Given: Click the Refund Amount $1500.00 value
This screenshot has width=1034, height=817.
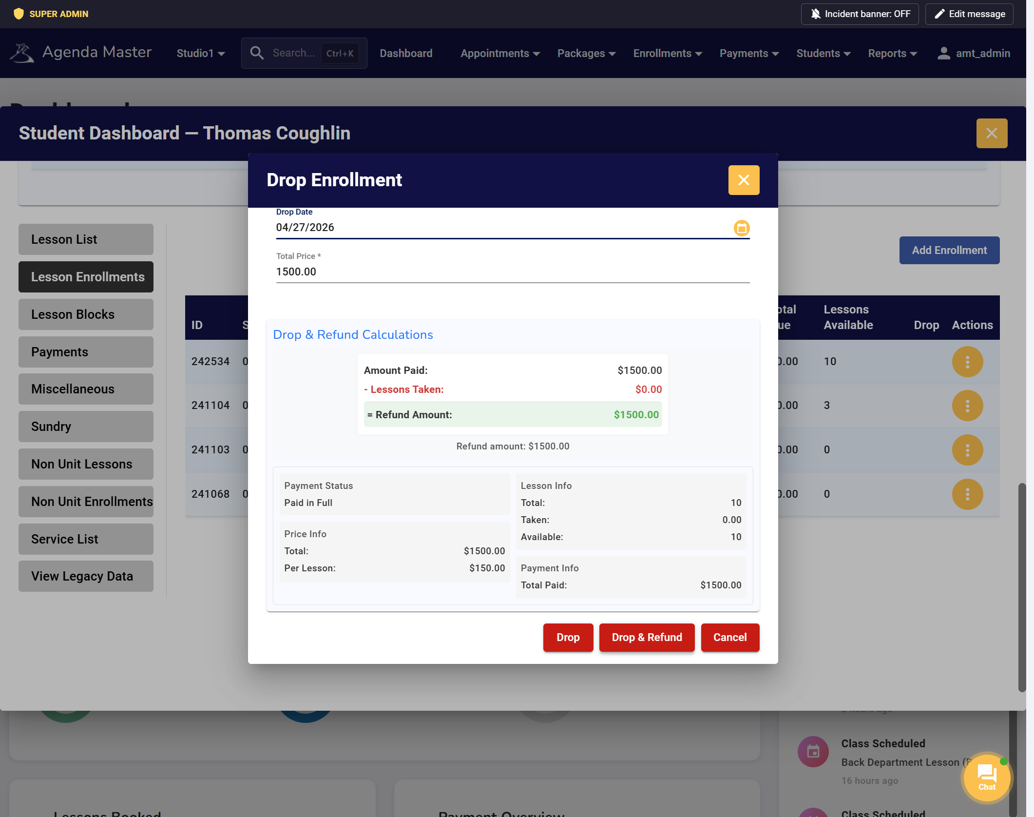Looking at the screenshot, I should pos(636,415).
